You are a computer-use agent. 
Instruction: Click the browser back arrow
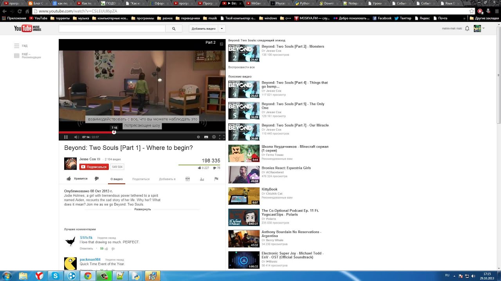[x=4, y=11]
